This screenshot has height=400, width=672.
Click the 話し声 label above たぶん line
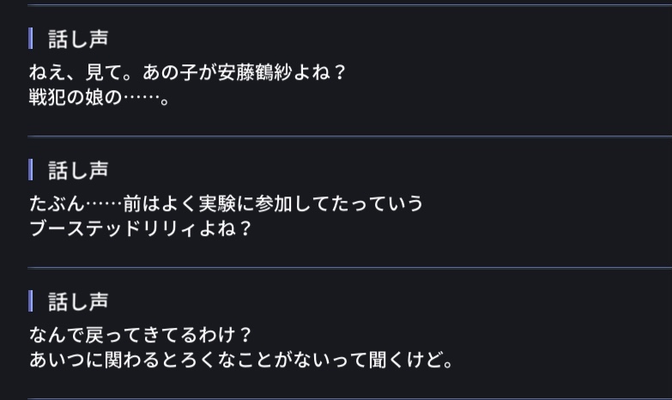tap(78, 170)
